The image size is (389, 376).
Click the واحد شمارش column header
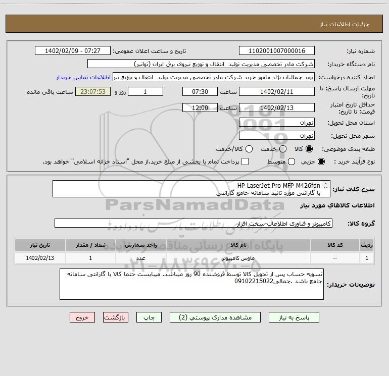(x=140, y=245)
